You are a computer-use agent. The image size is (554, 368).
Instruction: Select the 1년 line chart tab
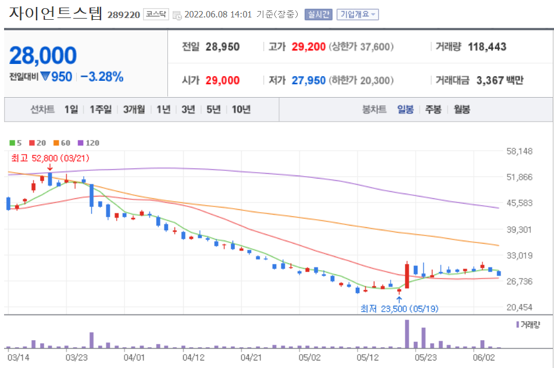pos(163,110)
